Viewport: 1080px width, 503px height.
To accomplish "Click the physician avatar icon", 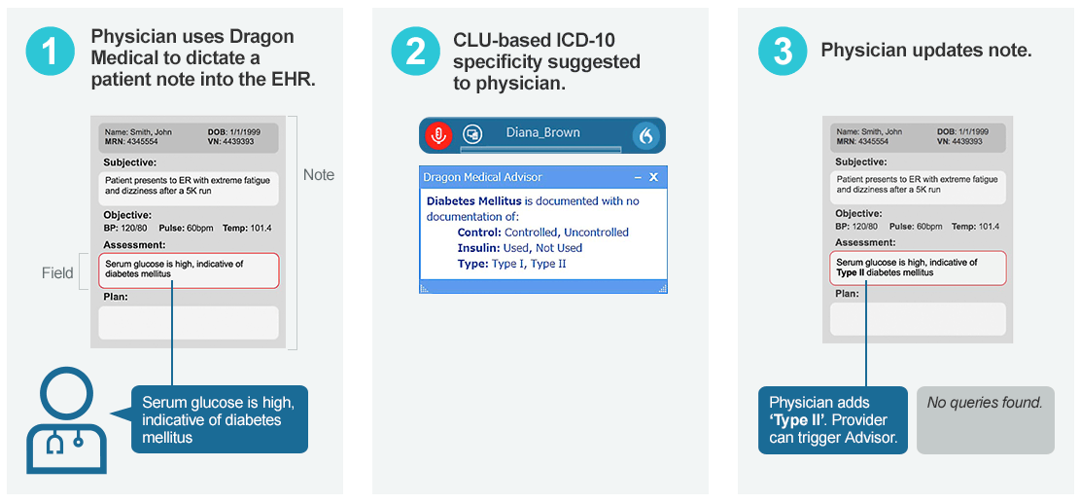I will [64, 419].
